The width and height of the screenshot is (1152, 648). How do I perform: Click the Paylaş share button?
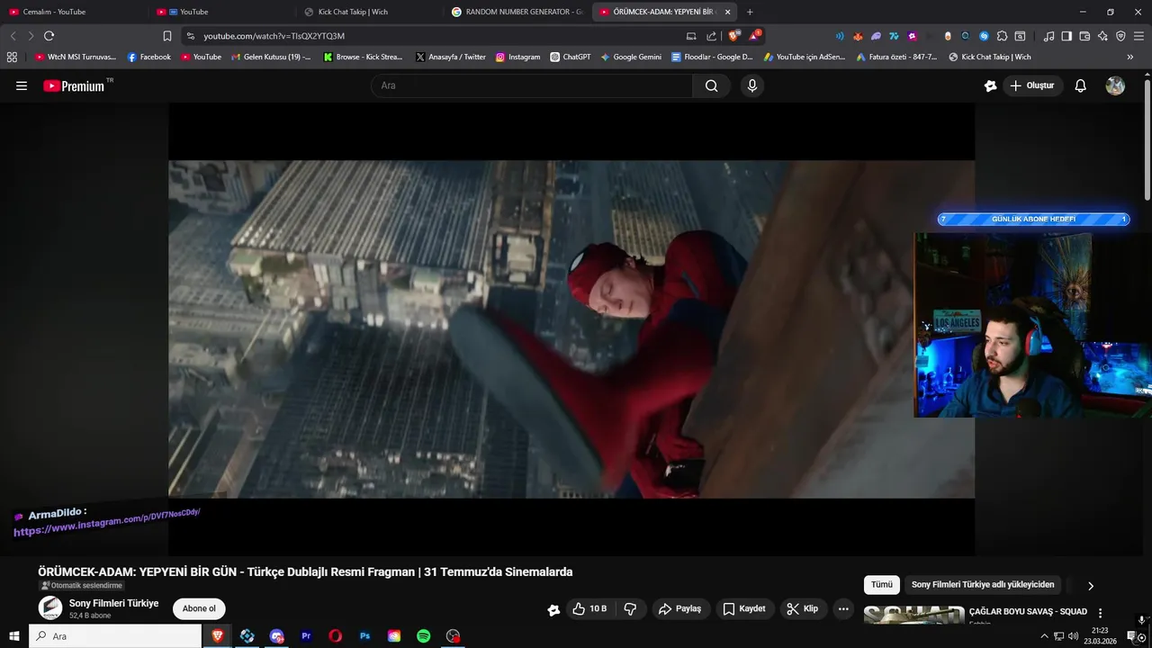(680, 609)
